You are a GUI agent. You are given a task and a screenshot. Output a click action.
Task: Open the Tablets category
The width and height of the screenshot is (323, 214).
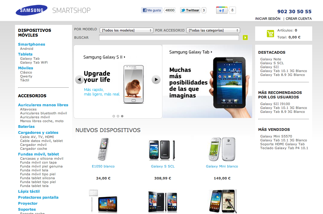tap(25, 54)
